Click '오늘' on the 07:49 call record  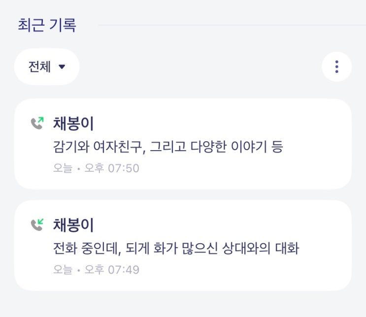pos(63,270)
